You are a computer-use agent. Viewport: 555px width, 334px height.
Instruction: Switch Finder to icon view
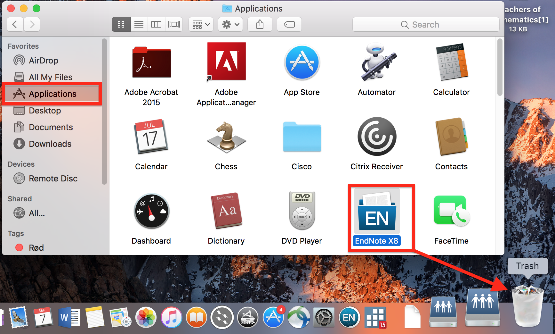pos(121,24)
